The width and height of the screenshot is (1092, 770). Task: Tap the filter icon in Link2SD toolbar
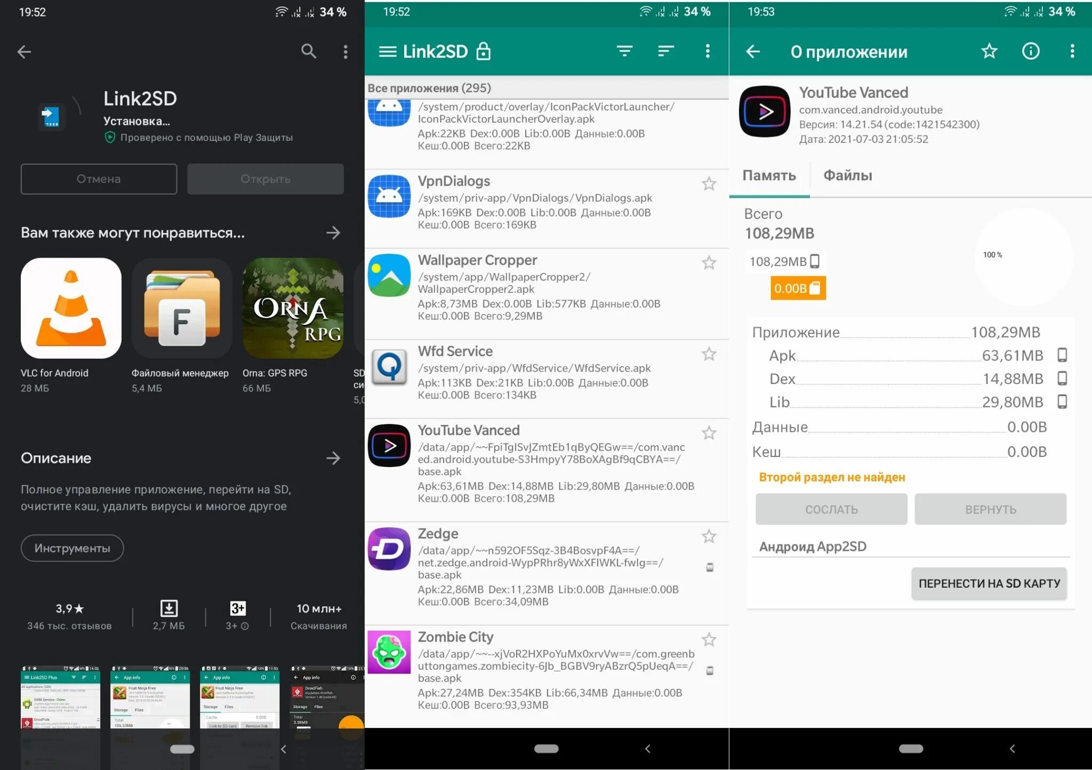(x=624, y=51)
